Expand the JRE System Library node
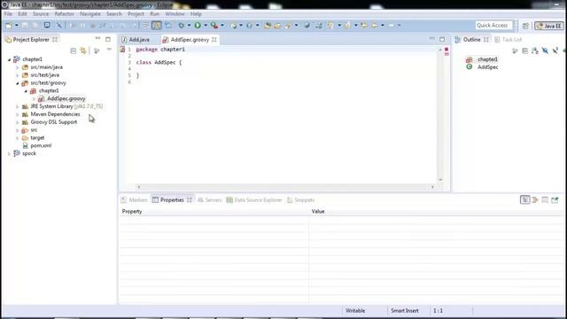Viewport: 567px width, 319px height. pyautogui.click(x=18, y=106)
